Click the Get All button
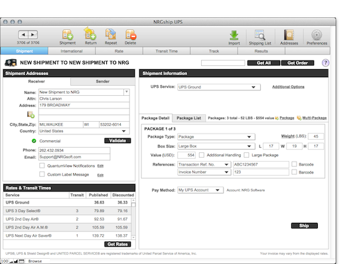The image size is (351, 264). 263,63
